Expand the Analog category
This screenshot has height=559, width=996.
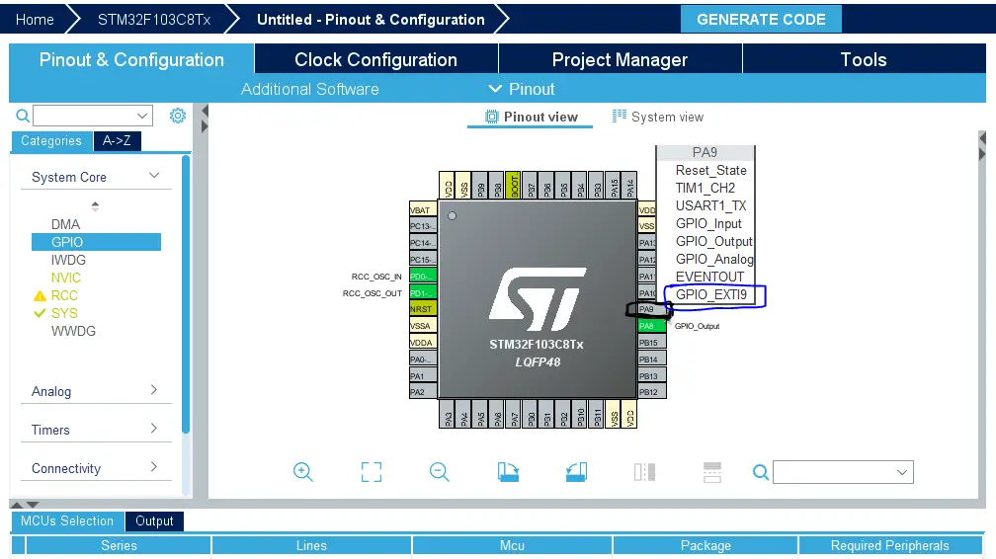[154, 390]
